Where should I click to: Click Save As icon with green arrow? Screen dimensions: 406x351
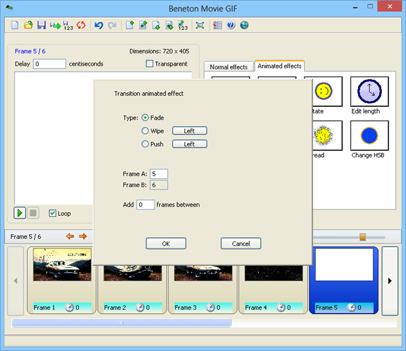click(55, 25)
